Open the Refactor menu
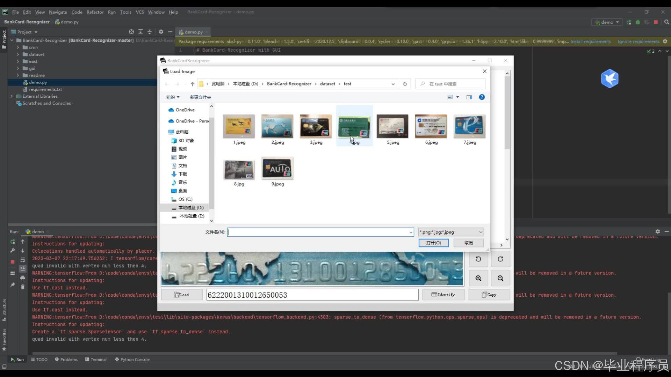The width and height of the screenshot is (671, 377). point(95,12)
